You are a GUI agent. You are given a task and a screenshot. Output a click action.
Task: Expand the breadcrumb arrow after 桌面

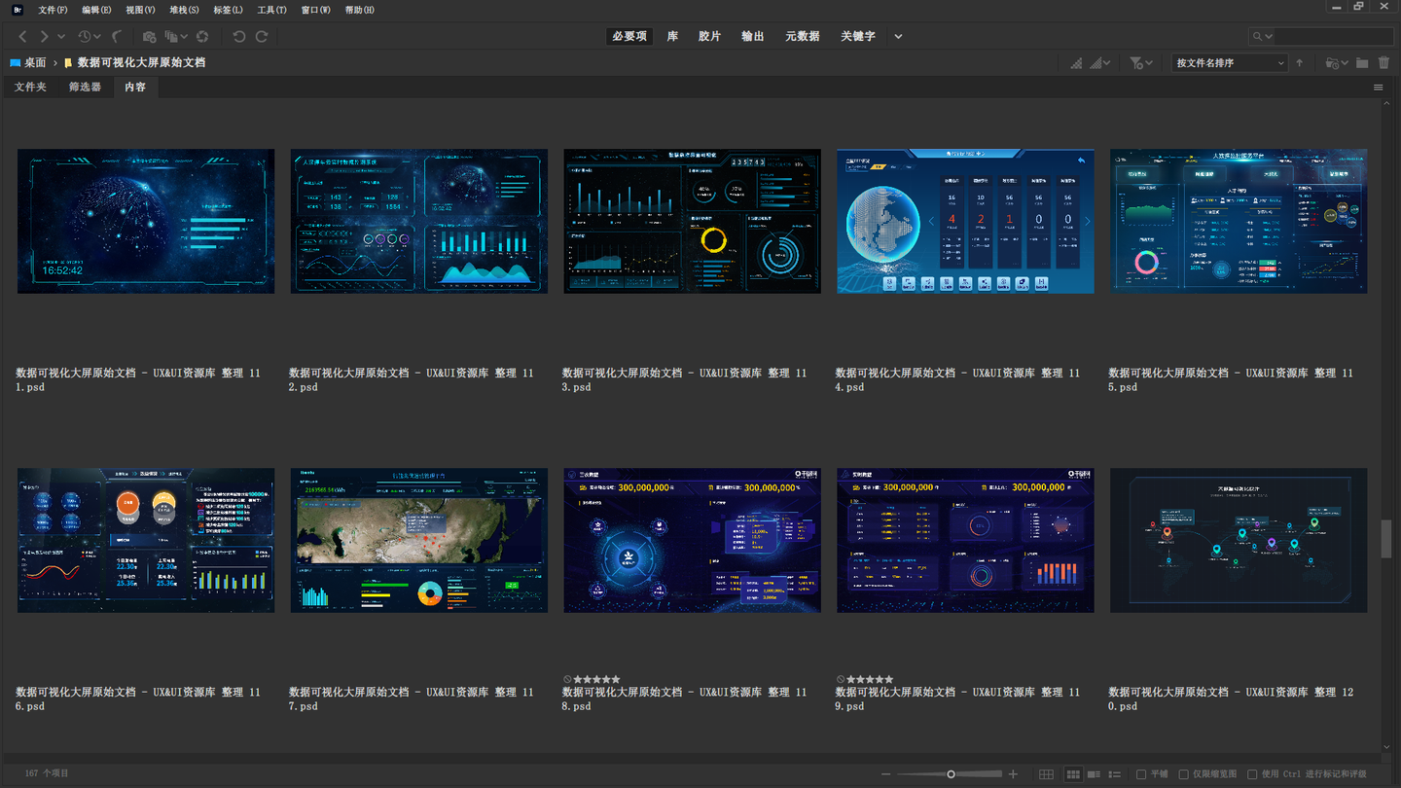pos(55,62)
